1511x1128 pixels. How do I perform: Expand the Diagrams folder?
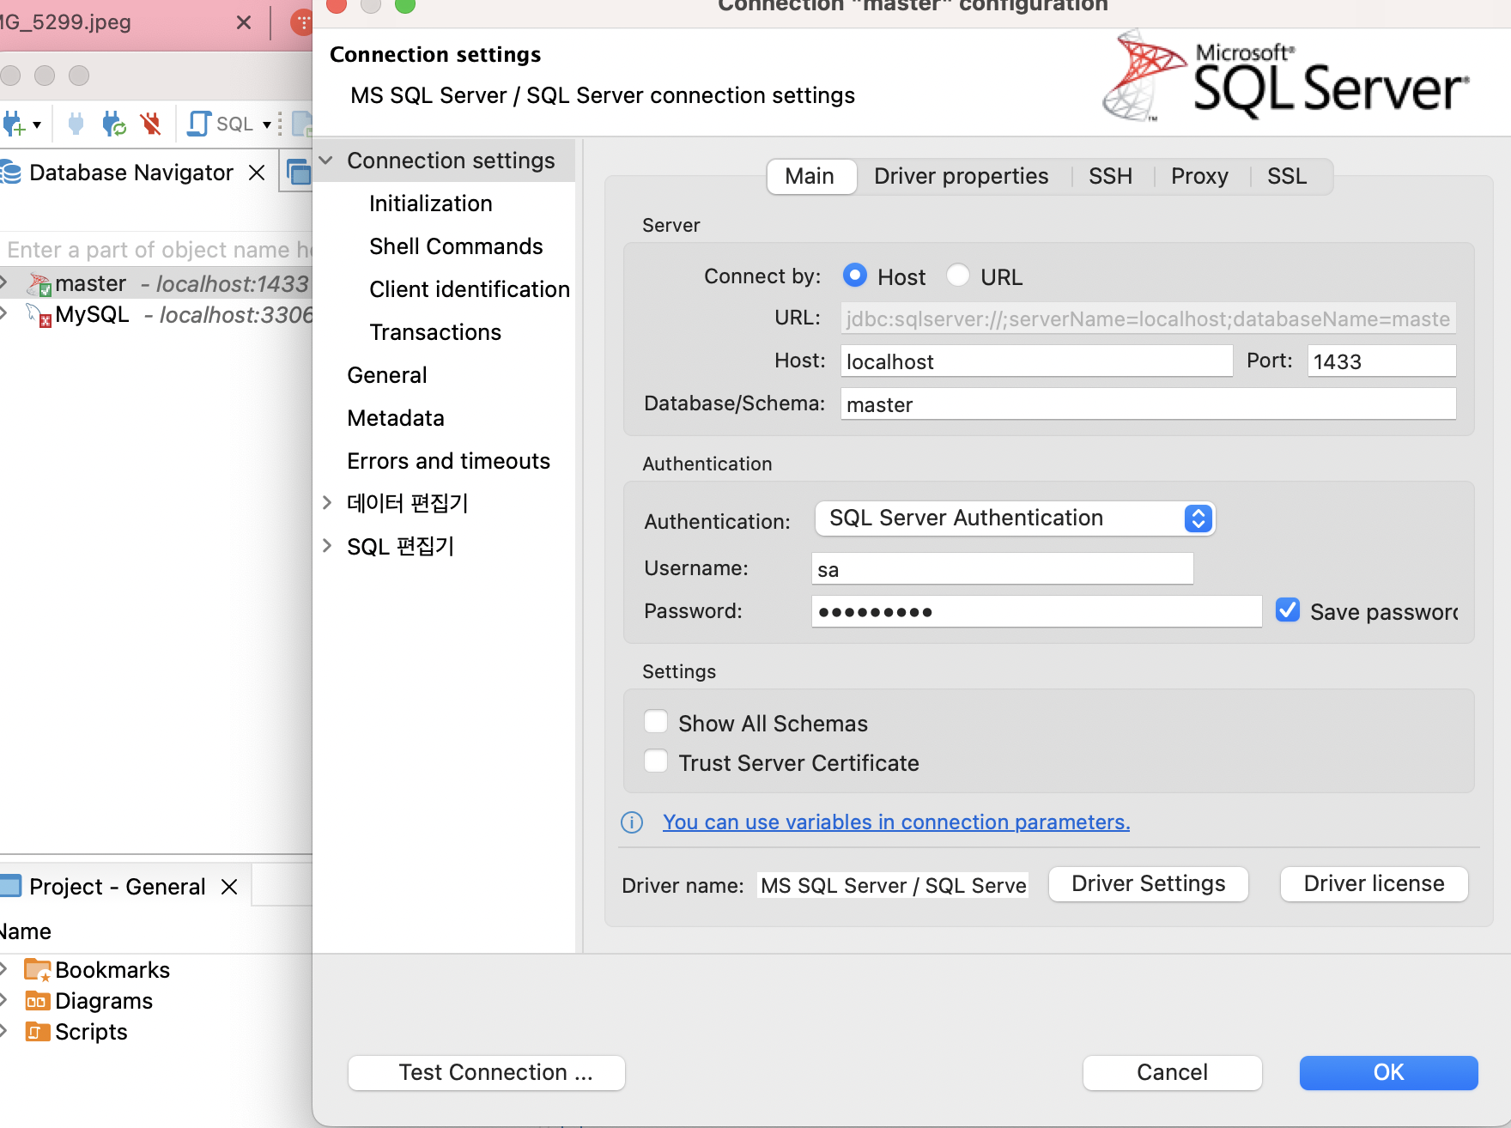click(x=4, y=1000)
